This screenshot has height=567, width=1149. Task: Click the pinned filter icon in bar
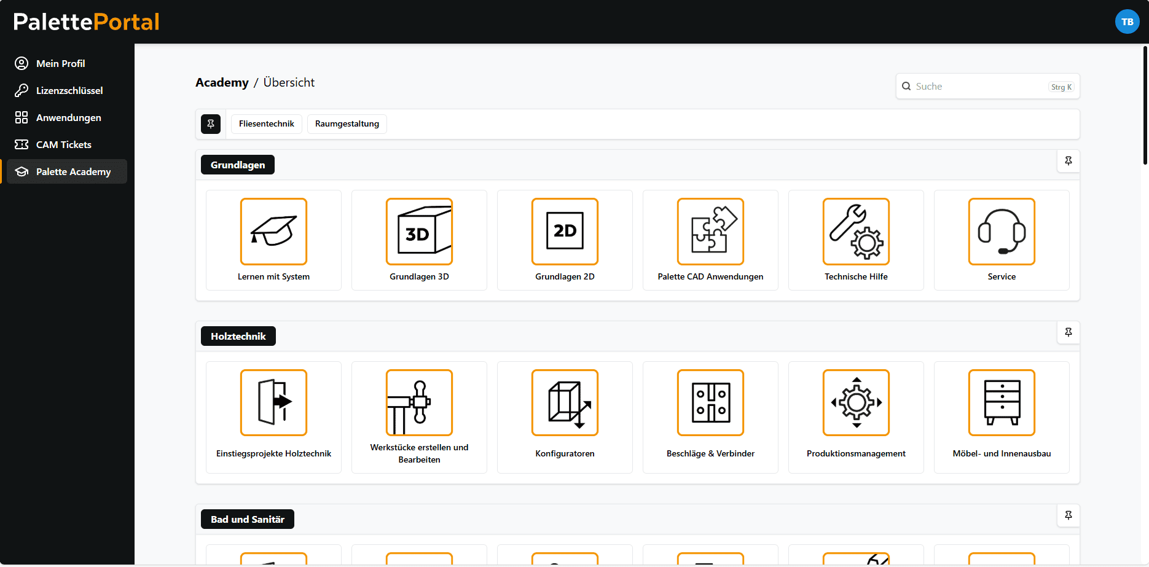[211, 124]
